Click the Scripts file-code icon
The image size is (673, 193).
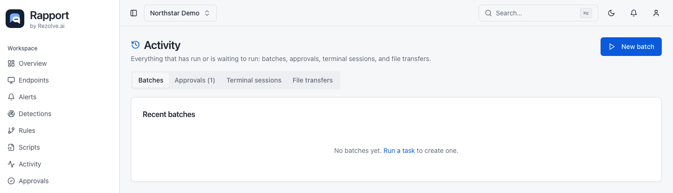11,147
